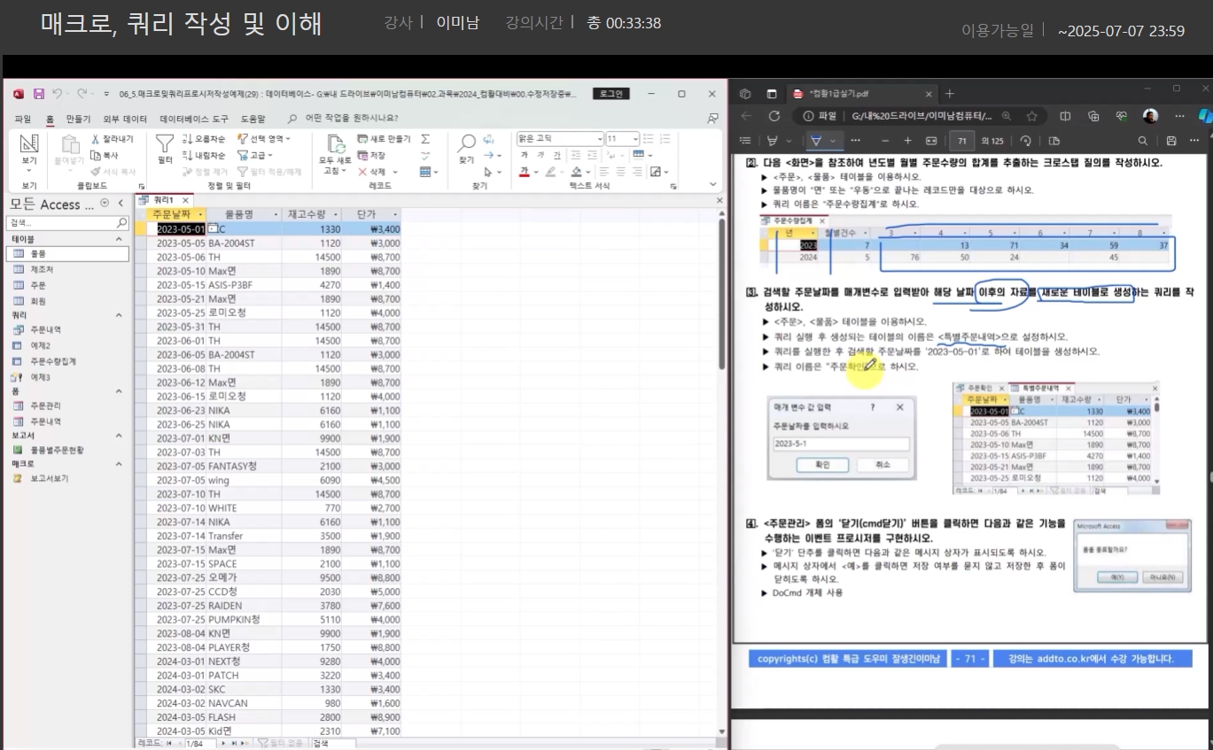Click the Totals sigma icon in Records
The height and width of the screenshot is (750, 1213).
click(425, 139)
